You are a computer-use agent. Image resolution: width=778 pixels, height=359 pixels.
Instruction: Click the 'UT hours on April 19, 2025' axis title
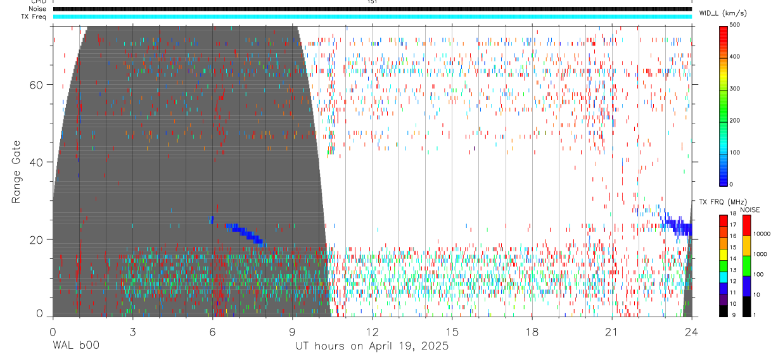click(x=372, y=346)
